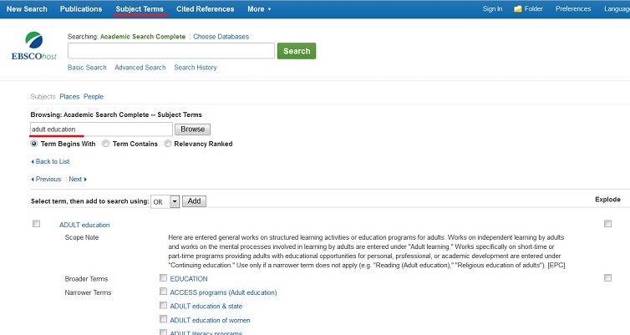Click the Narrower Terms label
Screen dimensions: 630x335
coord(88,292)
